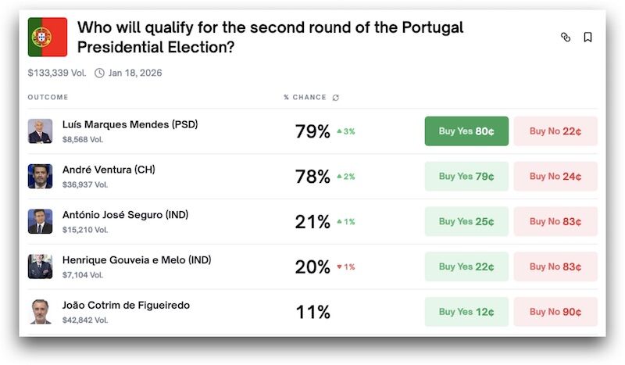This screenshot has width=625, height=365.
Task: Click the refresh icon beside % Chance
Action: [x=336, y=98]
